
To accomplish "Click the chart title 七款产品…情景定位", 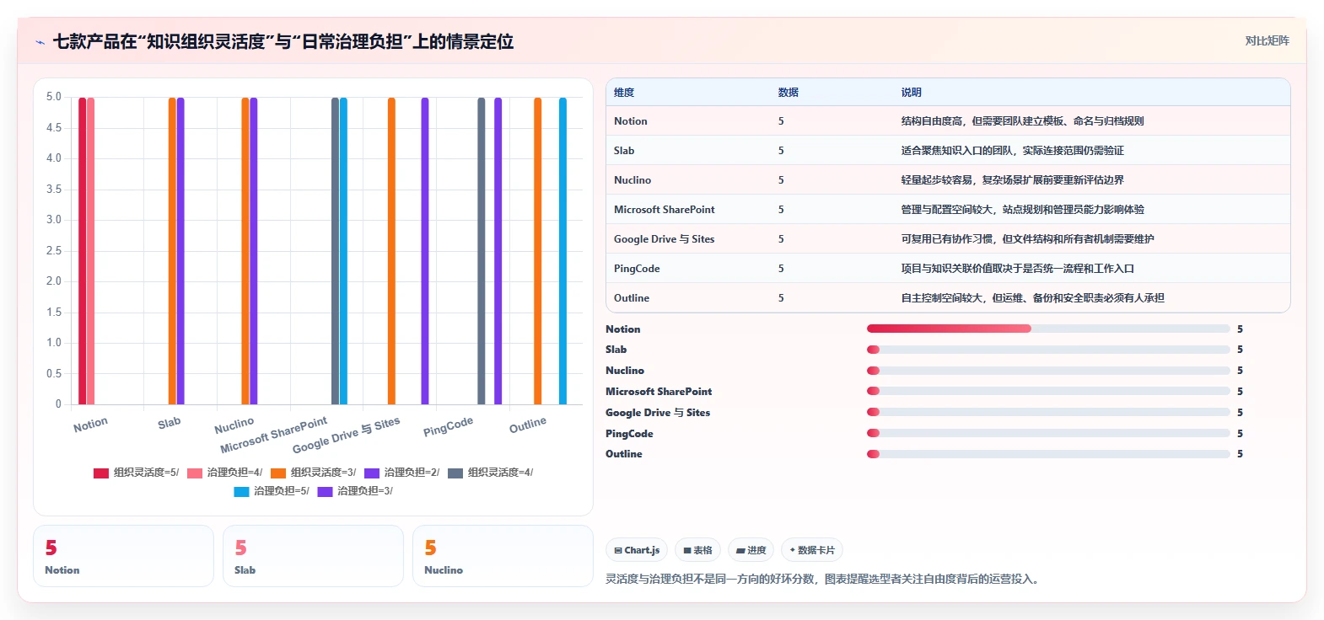I will 283,41.
